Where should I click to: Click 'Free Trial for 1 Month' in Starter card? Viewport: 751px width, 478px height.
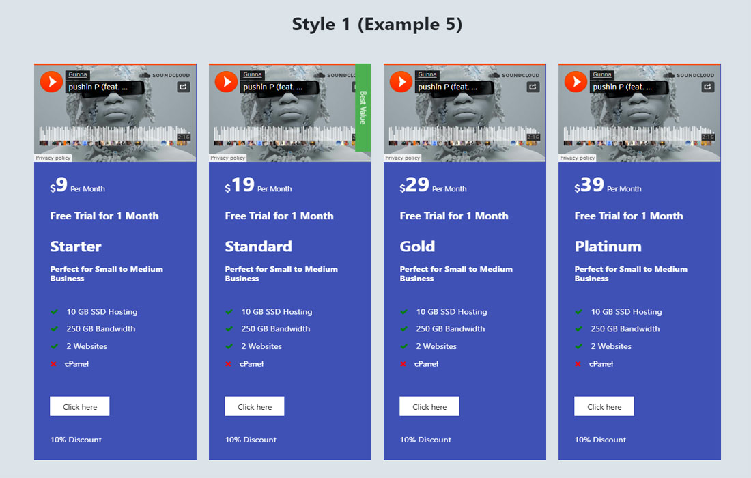pyautogui.click(x=104, y=216)
